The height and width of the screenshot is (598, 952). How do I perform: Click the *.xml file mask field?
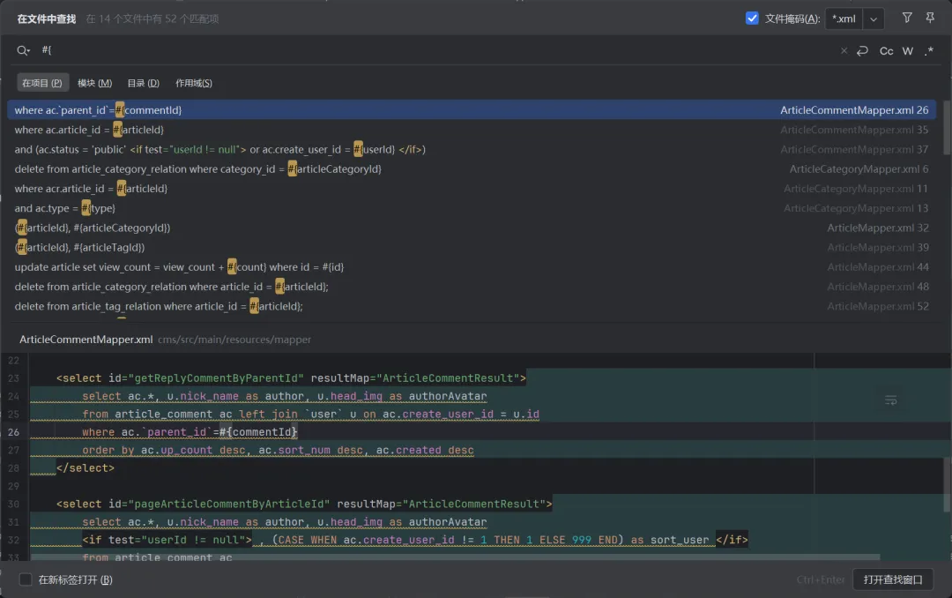[844, 19]
